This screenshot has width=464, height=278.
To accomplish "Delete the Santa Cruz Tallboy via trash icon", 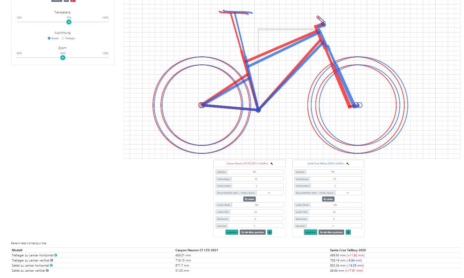I will point(348,232).
